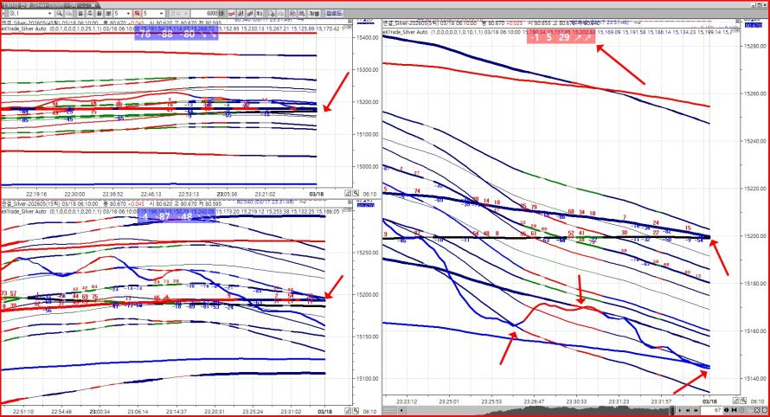Close the Silver chart tab with X
This screenshot has width=770, height=417.
(93, 5)
